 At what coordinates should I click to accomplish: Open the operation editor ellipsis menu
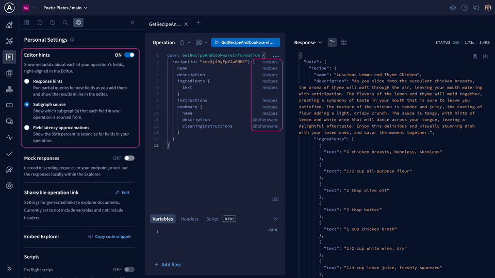pyautogui.click(x=275, y=56)
